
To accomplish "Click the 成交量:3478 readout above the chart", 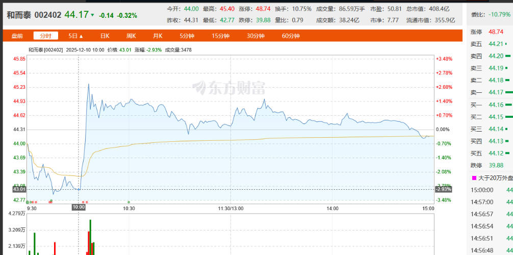I will point(178,50).
